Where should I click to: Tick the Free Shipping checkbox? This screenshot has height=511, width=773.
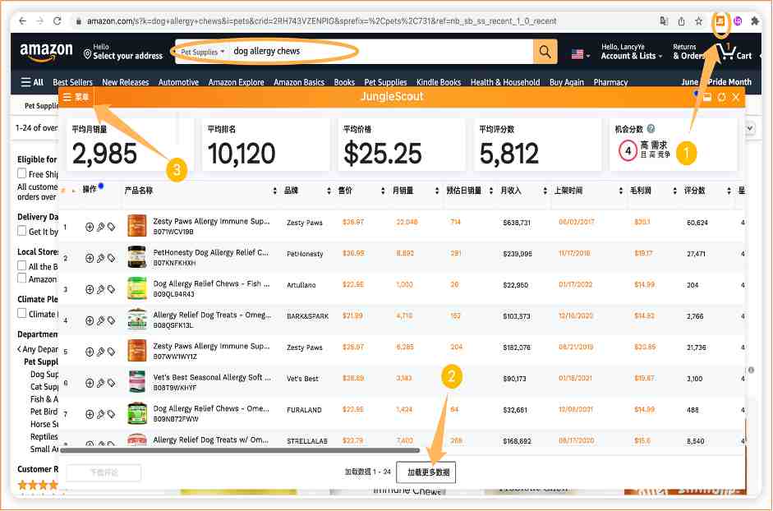21,173
